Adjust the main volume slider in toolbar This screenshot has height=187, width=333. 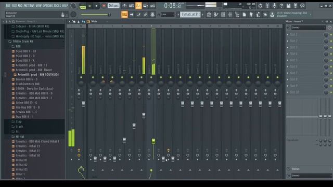96,15
